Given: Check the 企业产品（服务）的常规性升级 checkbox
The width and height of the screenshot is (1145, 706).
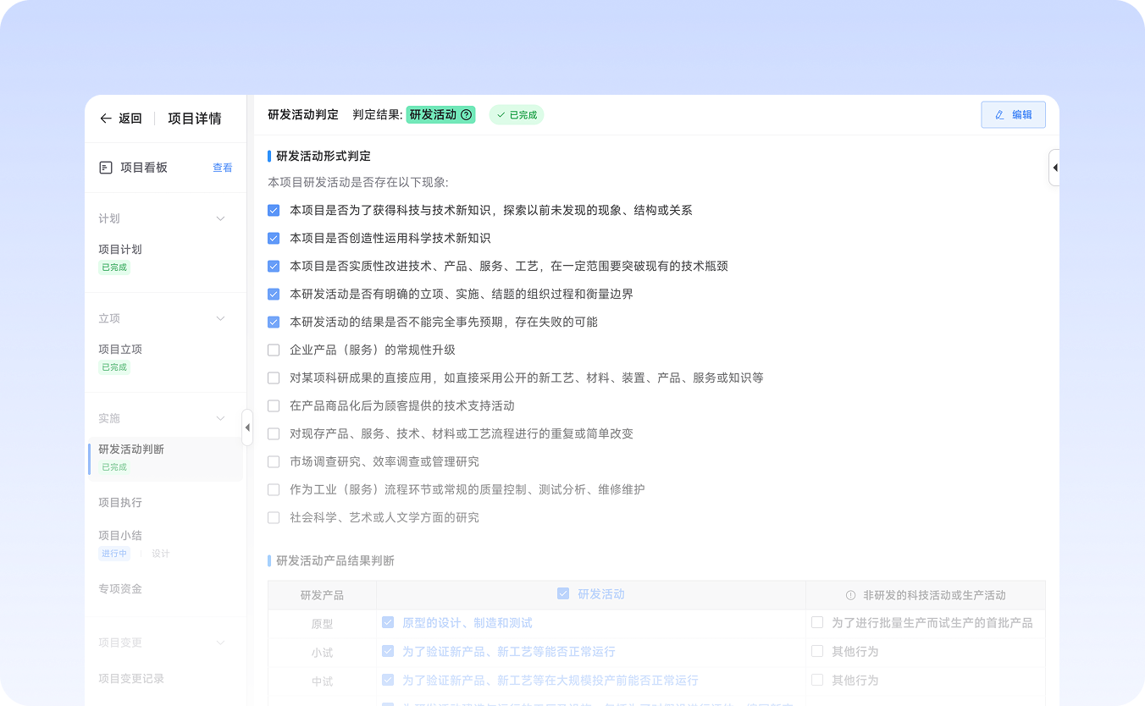Looking at the screenshot, I should click(274, 350).
